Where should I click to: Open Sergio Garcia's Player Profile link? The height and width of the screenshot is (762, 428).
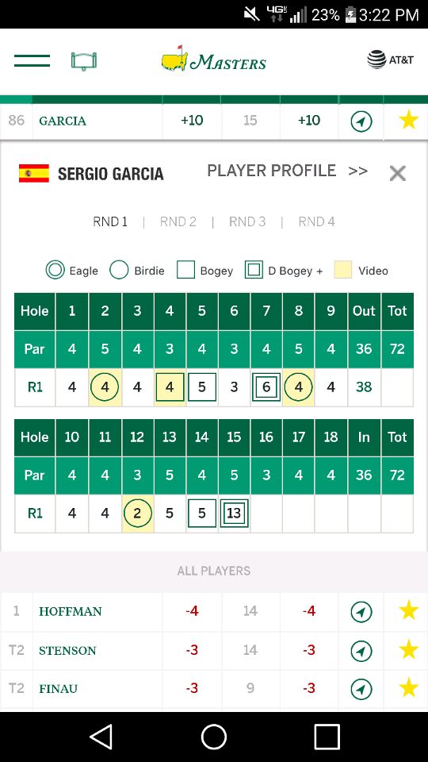287,171
